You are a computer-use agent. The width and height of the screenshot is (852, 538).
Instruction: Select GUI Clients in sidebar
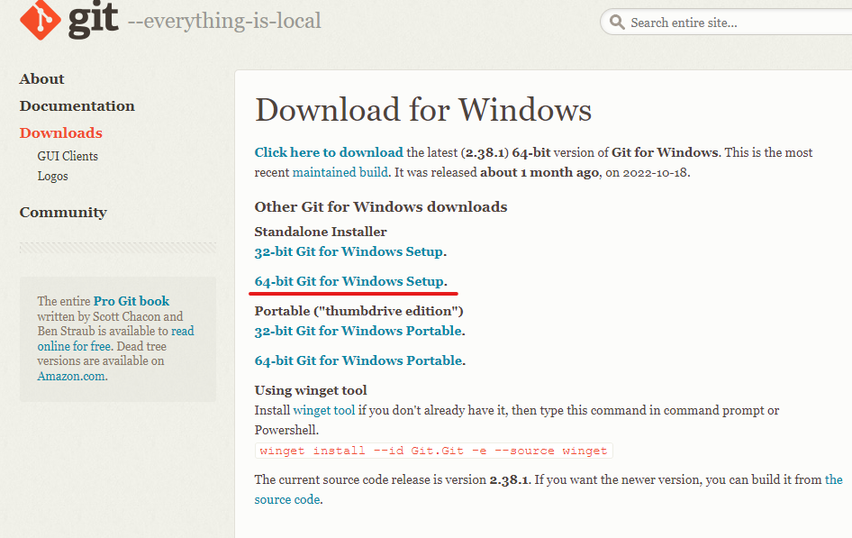coord(68,157)
